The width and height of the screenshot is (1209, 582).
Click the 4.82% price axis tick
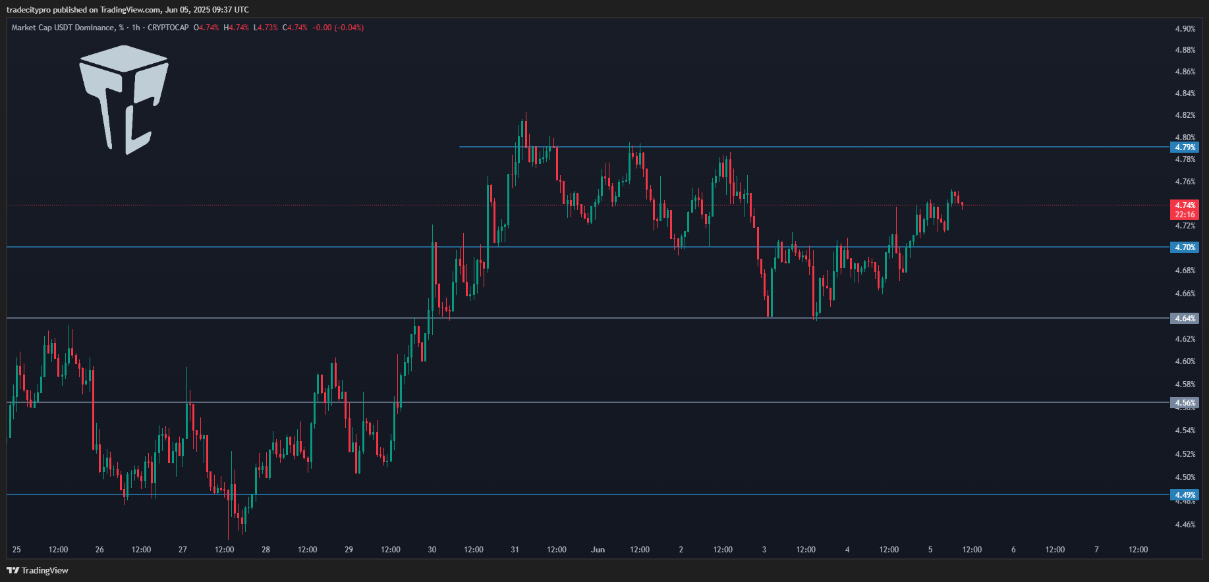pos(1185,115)
